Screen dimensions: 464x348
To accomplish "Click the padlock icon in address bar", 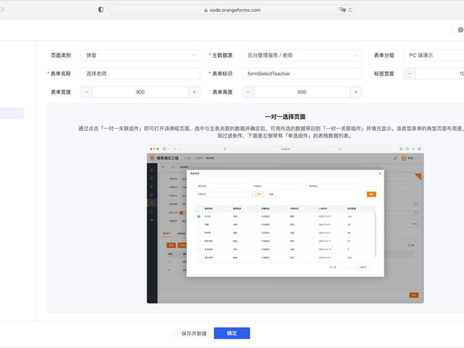I will (206, 10).
